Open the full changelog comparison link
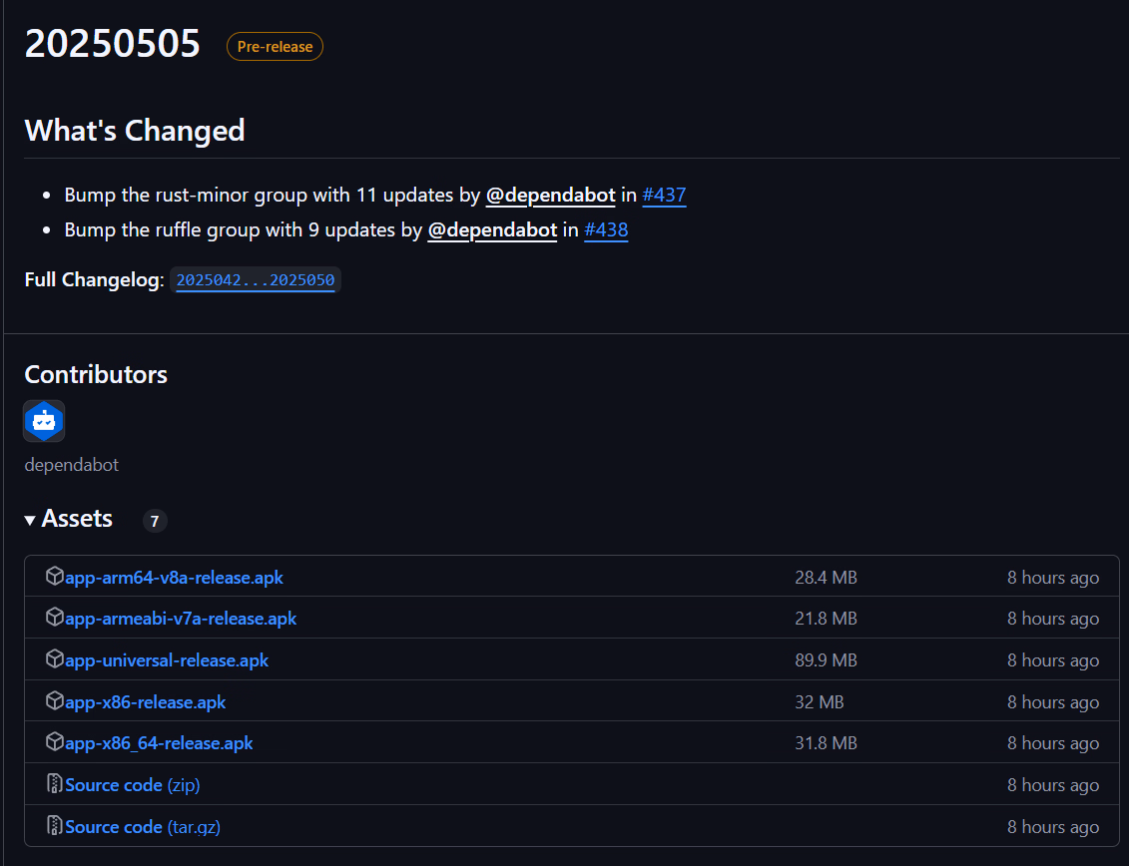1129x866 pixels. 256,280
